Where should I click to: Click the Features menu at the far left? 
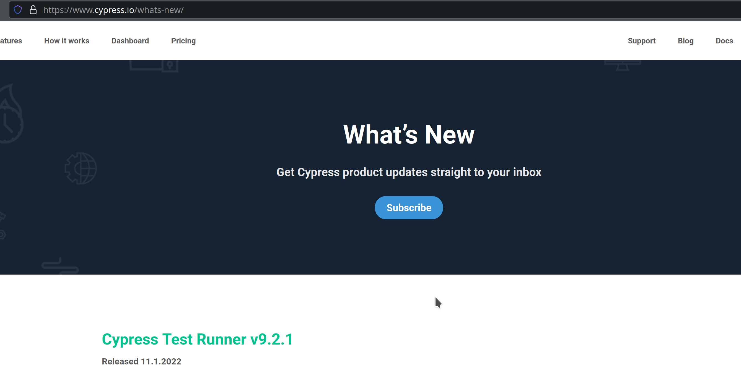tap(11, 41)
